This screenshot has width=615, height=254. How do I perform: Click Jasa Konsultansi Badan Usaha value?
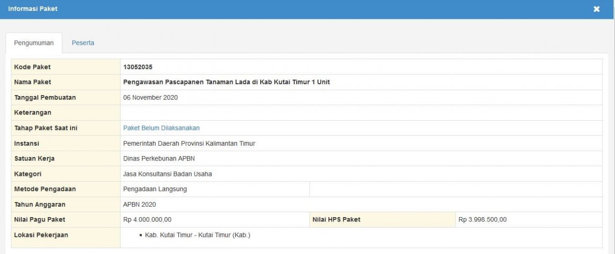point(167,174)
